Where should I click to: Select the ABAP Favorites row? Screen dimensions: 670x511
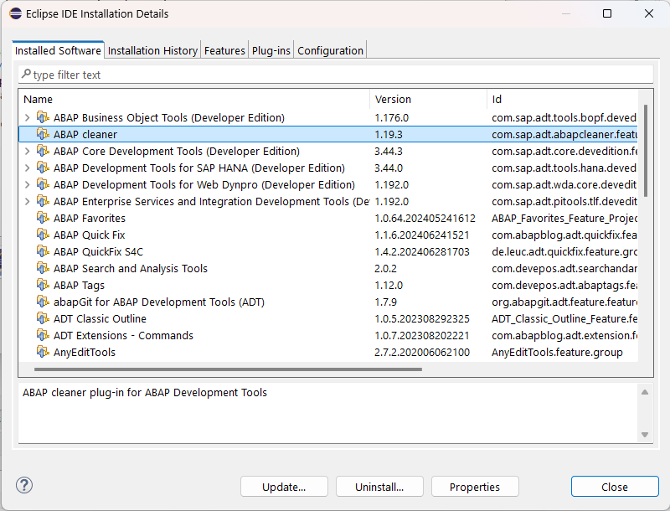(x=328, y=218)
